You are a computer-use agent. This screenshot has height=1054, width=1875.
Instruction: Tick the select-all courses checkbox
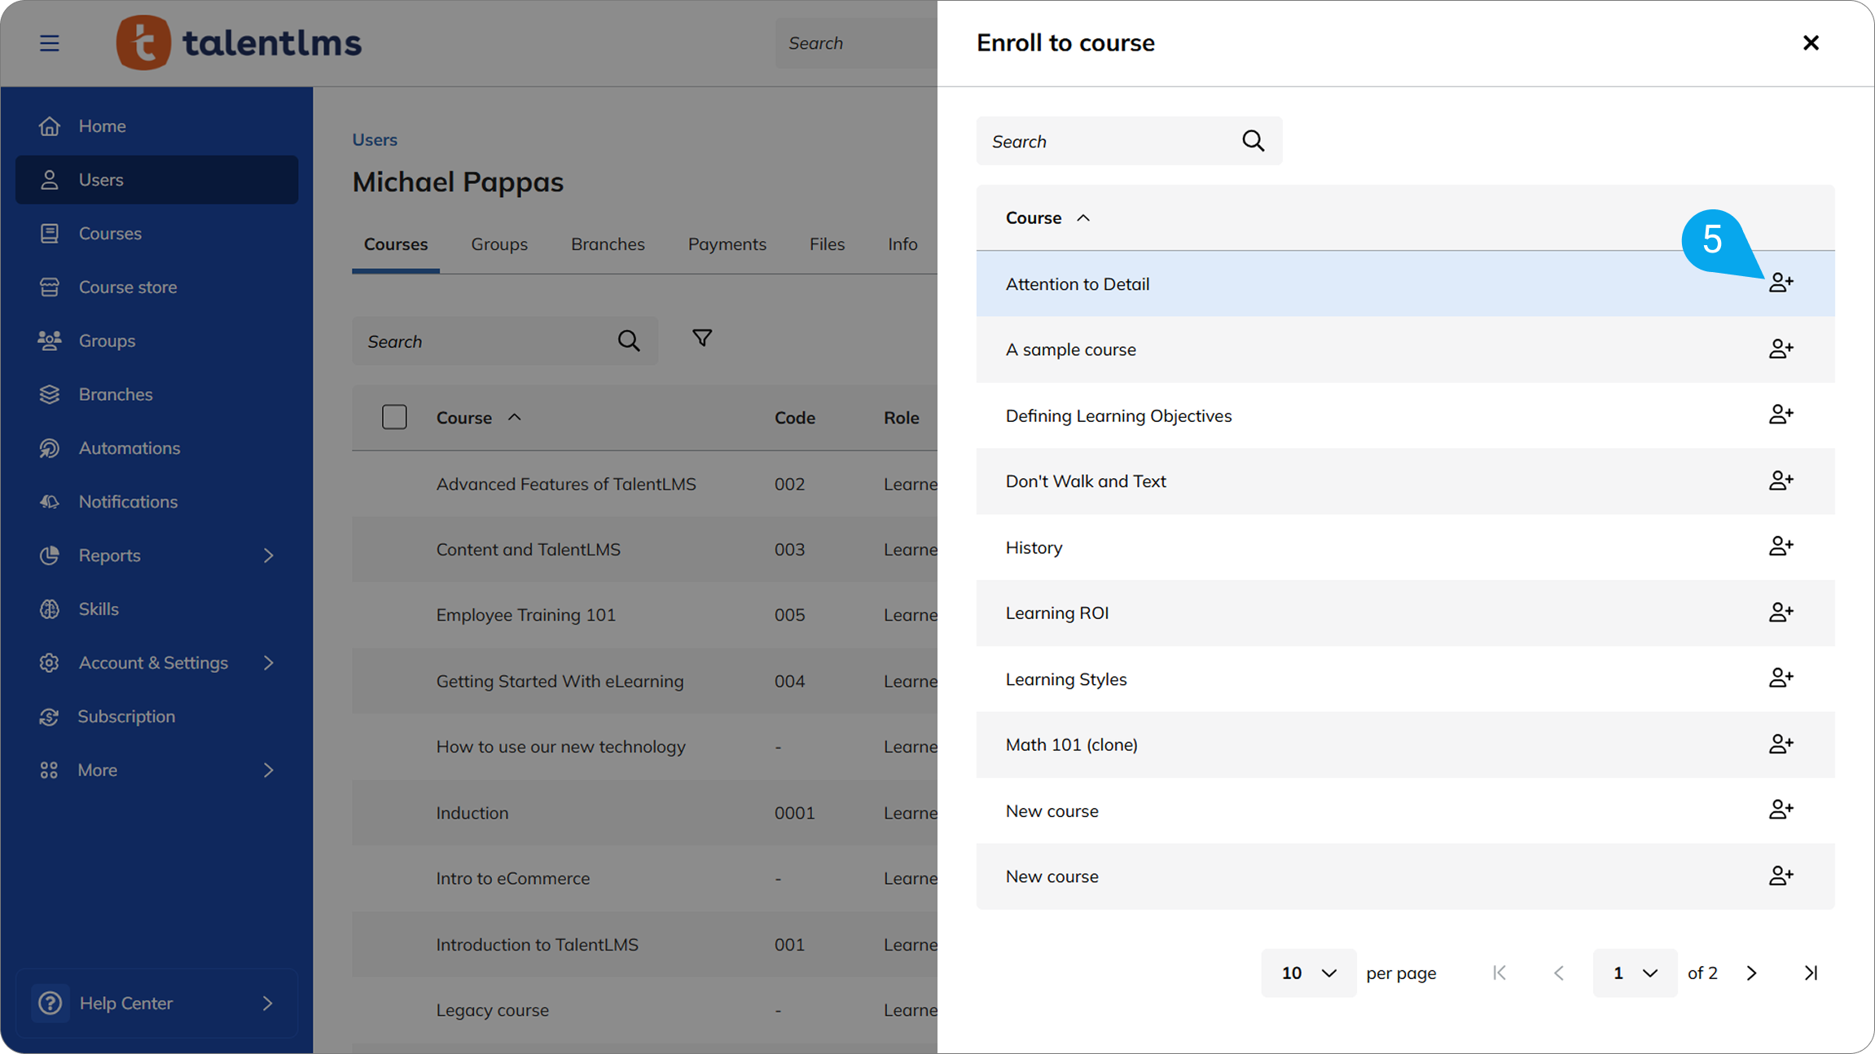tap(394, 417)
